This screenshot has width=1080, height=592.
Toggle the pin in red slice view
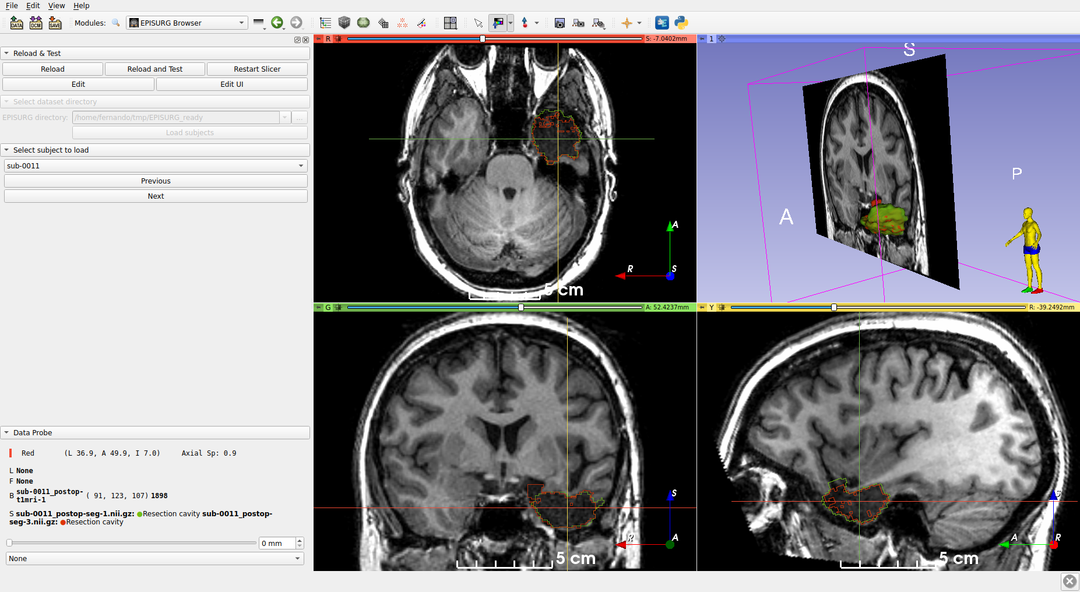click(318, 38)
